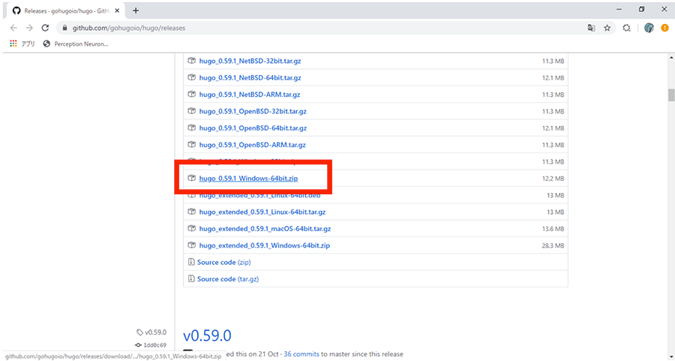
Task: Click package icon beside extended macOS-64bit.tar.gz
Action: pos(191,228)
